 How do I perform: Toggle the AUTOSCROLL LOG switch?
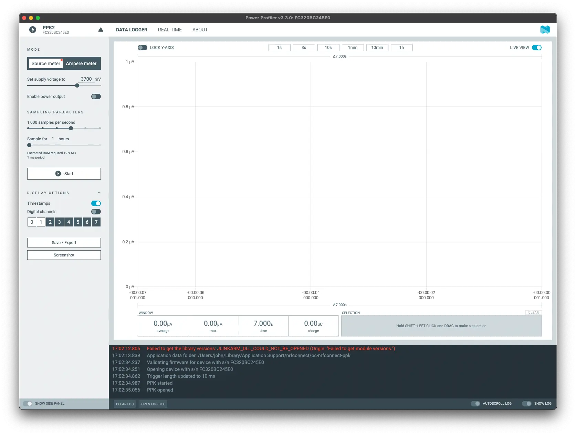(475, 404)
